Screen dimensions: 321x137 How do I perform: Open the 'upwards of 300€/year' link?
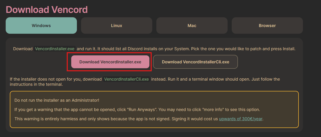[x=241, y=119]
